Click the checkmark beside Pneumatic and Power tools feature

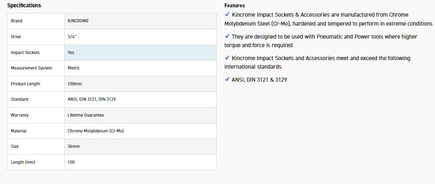227,37
